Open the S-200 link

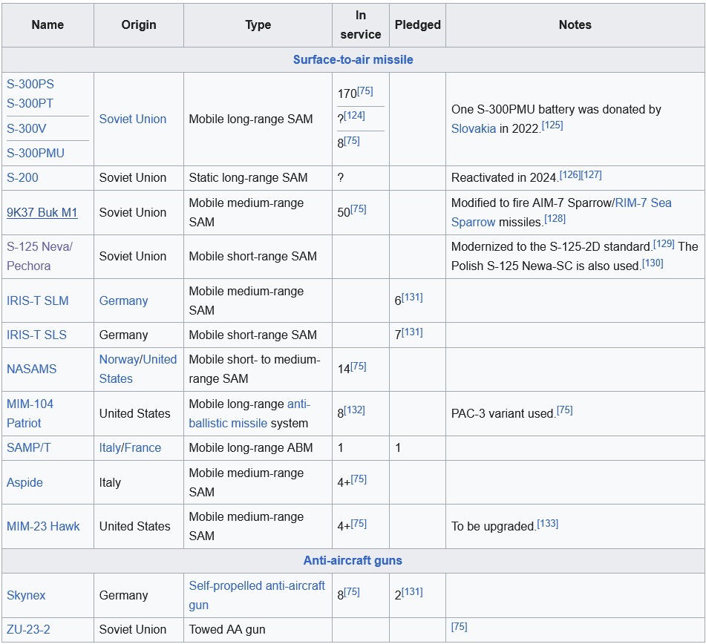(22, 178)
